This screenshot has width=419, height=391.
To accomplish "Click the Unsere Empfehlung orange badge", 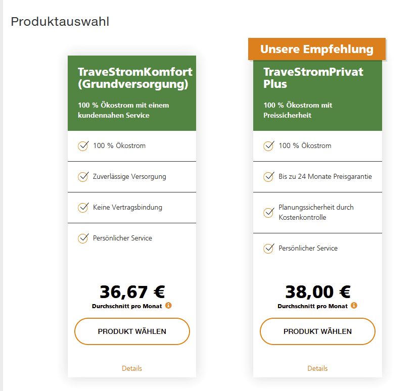I will [317, 49].
